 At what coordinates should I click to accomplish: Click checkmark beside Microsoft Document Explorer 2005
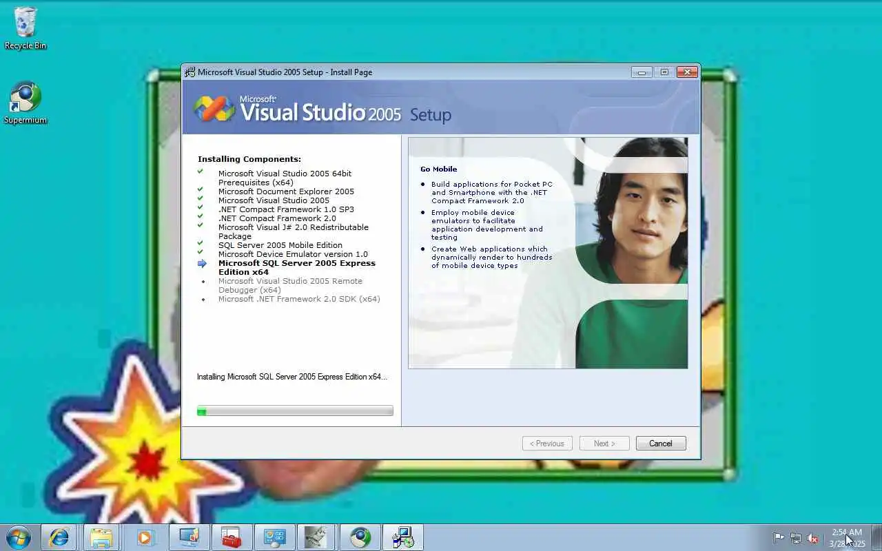coord(201,189)
